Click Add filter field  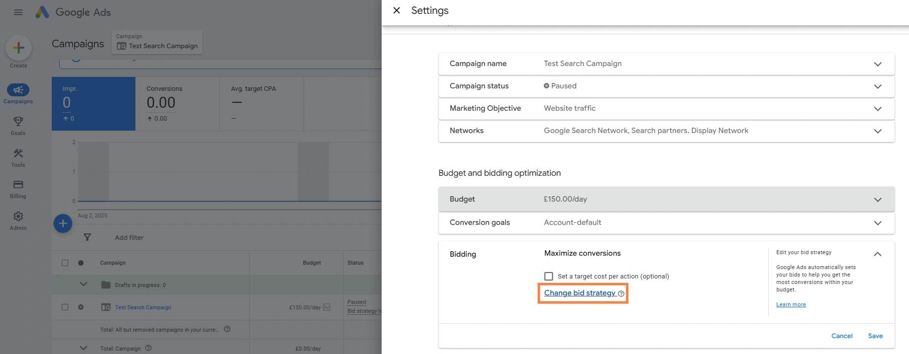click(129, 237)
